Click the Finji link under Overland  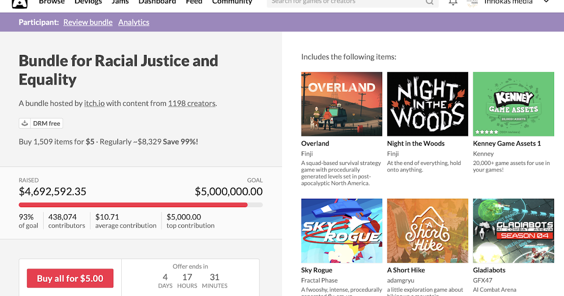tap(307, 153)
